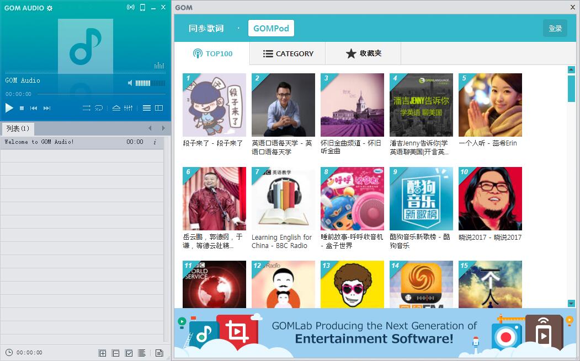
Task: Stop playback with the square button
Action: coord(22,108)
